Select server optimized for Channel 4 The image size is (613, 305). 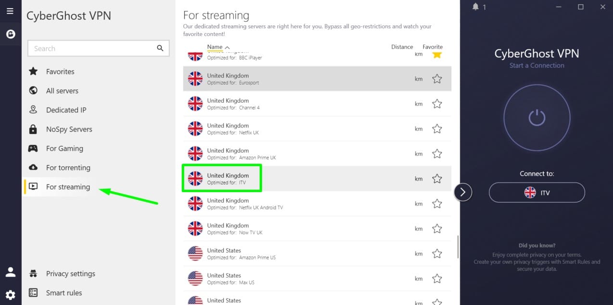point(317,104)
